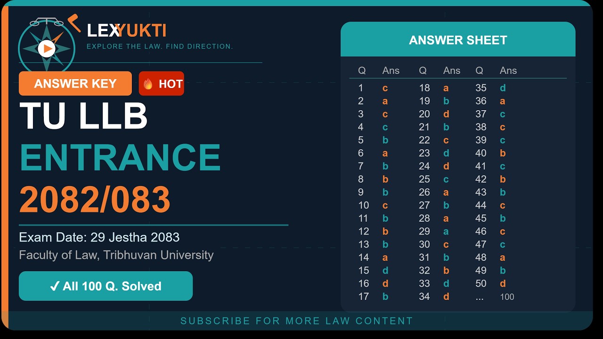Click answer d for question 35
603x339 pixels.
click(503, 88)
